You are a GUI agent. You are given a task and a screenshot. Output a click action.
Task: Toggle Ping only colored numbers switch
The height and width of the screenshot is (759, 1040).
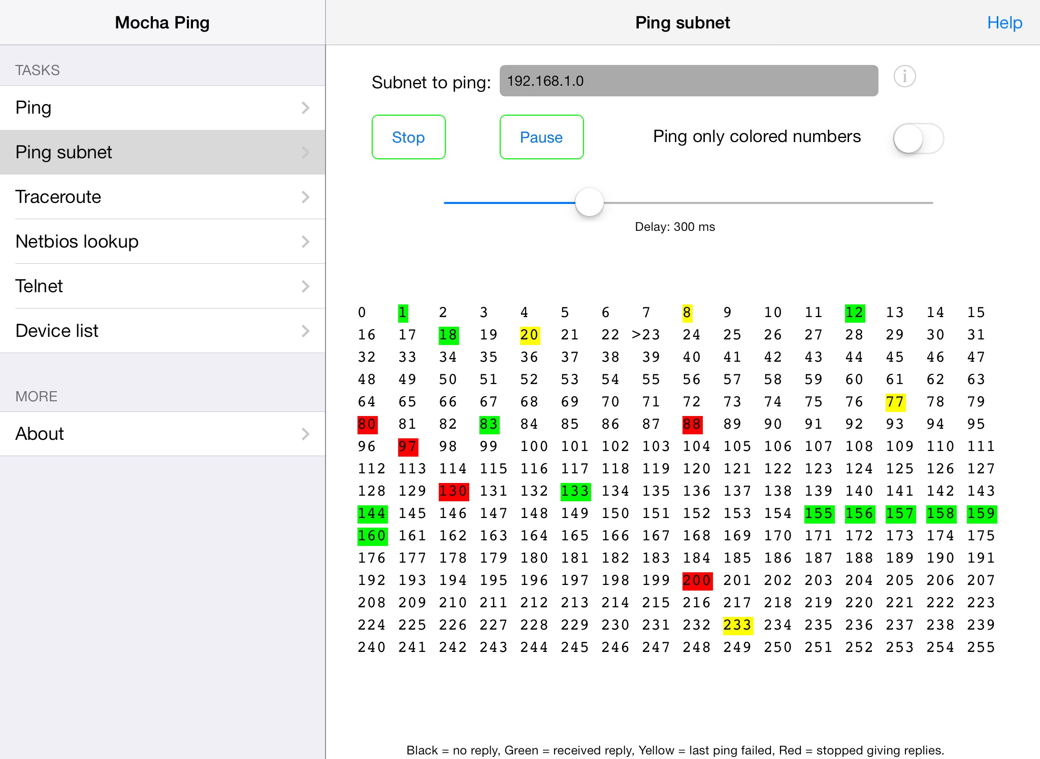(918, 138)
